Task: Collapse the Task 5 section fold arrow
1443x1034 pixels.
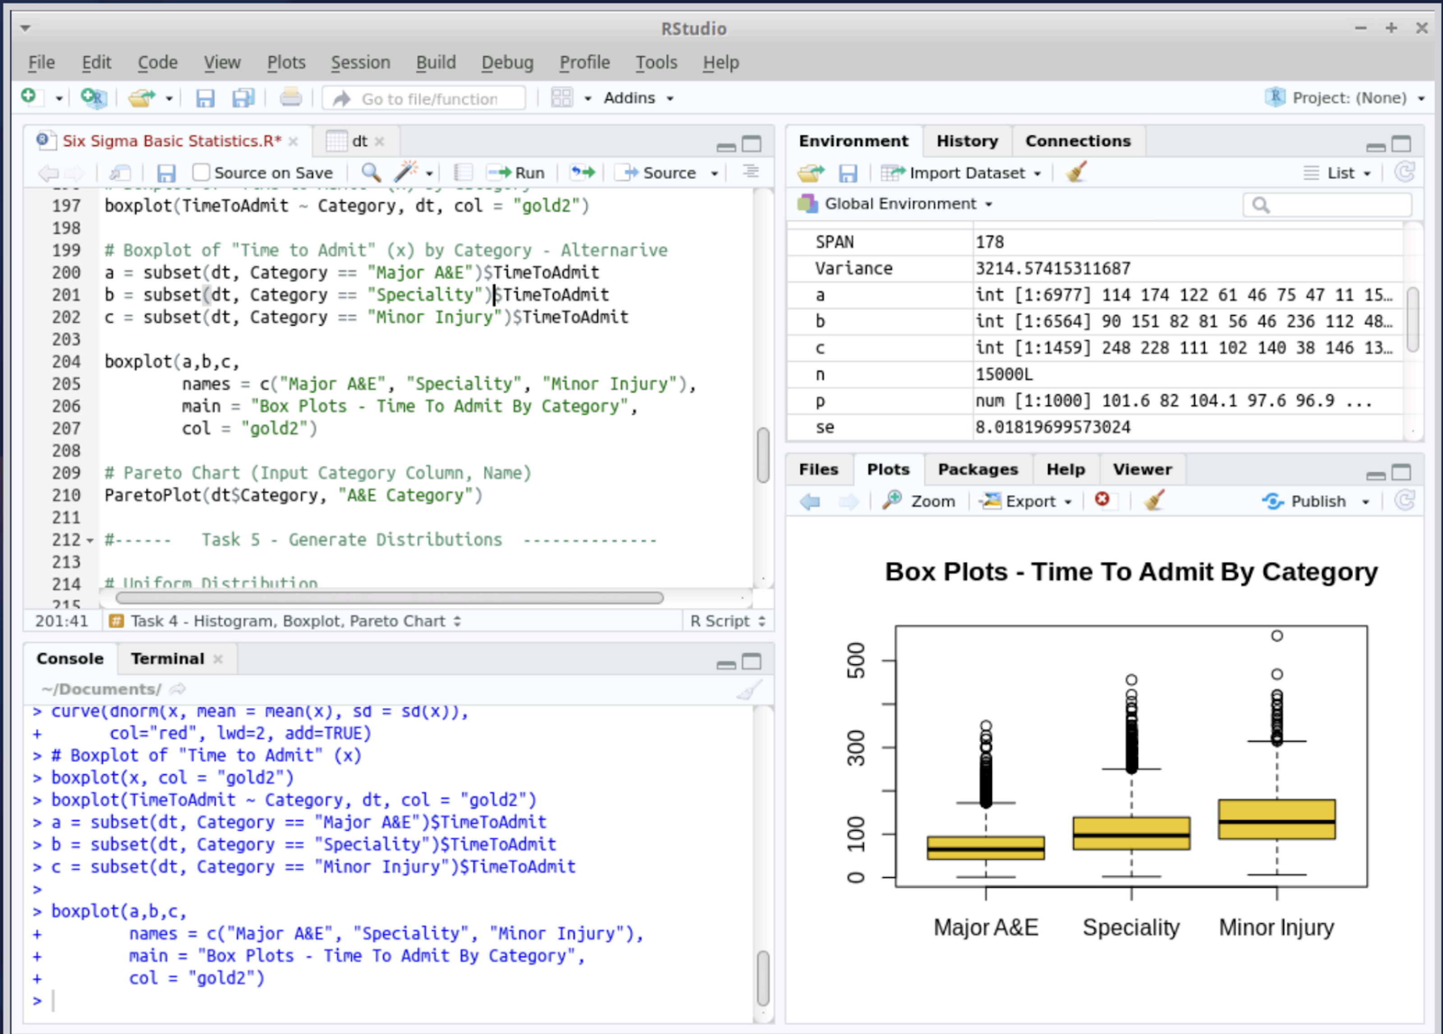Action: pos(90,540)
